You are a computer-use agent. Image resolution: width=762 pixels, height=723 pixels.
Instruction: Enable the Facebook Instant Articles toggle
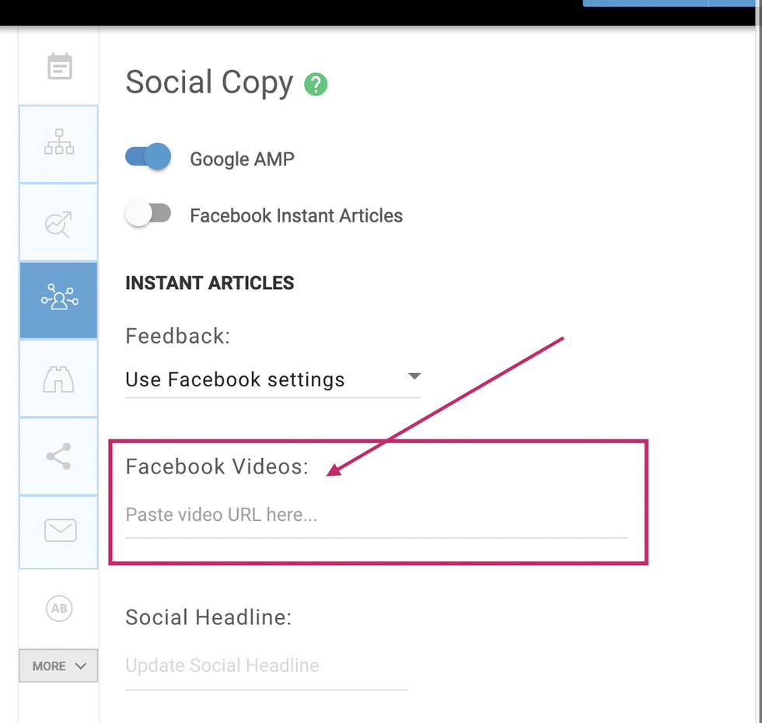[148, 214]
